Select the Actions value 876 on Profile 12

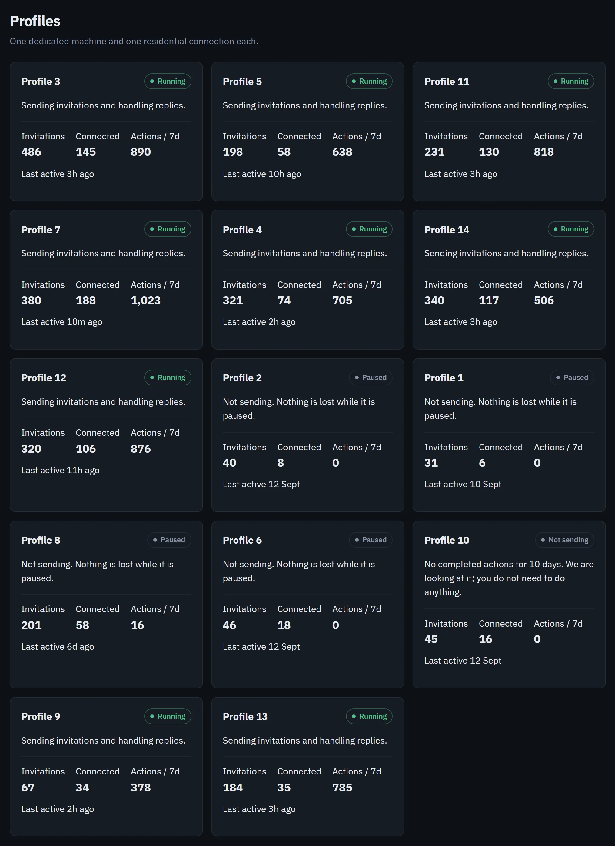coord(141,449)
